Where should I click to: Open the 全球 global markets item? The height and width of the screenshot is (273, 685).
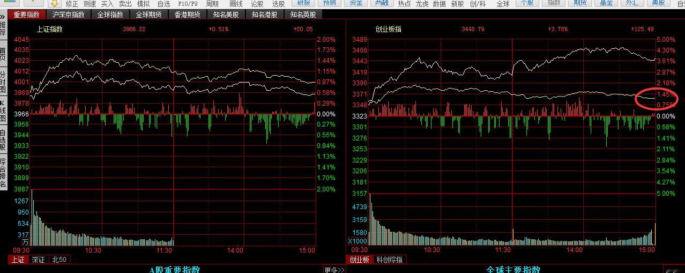[503, 4]
